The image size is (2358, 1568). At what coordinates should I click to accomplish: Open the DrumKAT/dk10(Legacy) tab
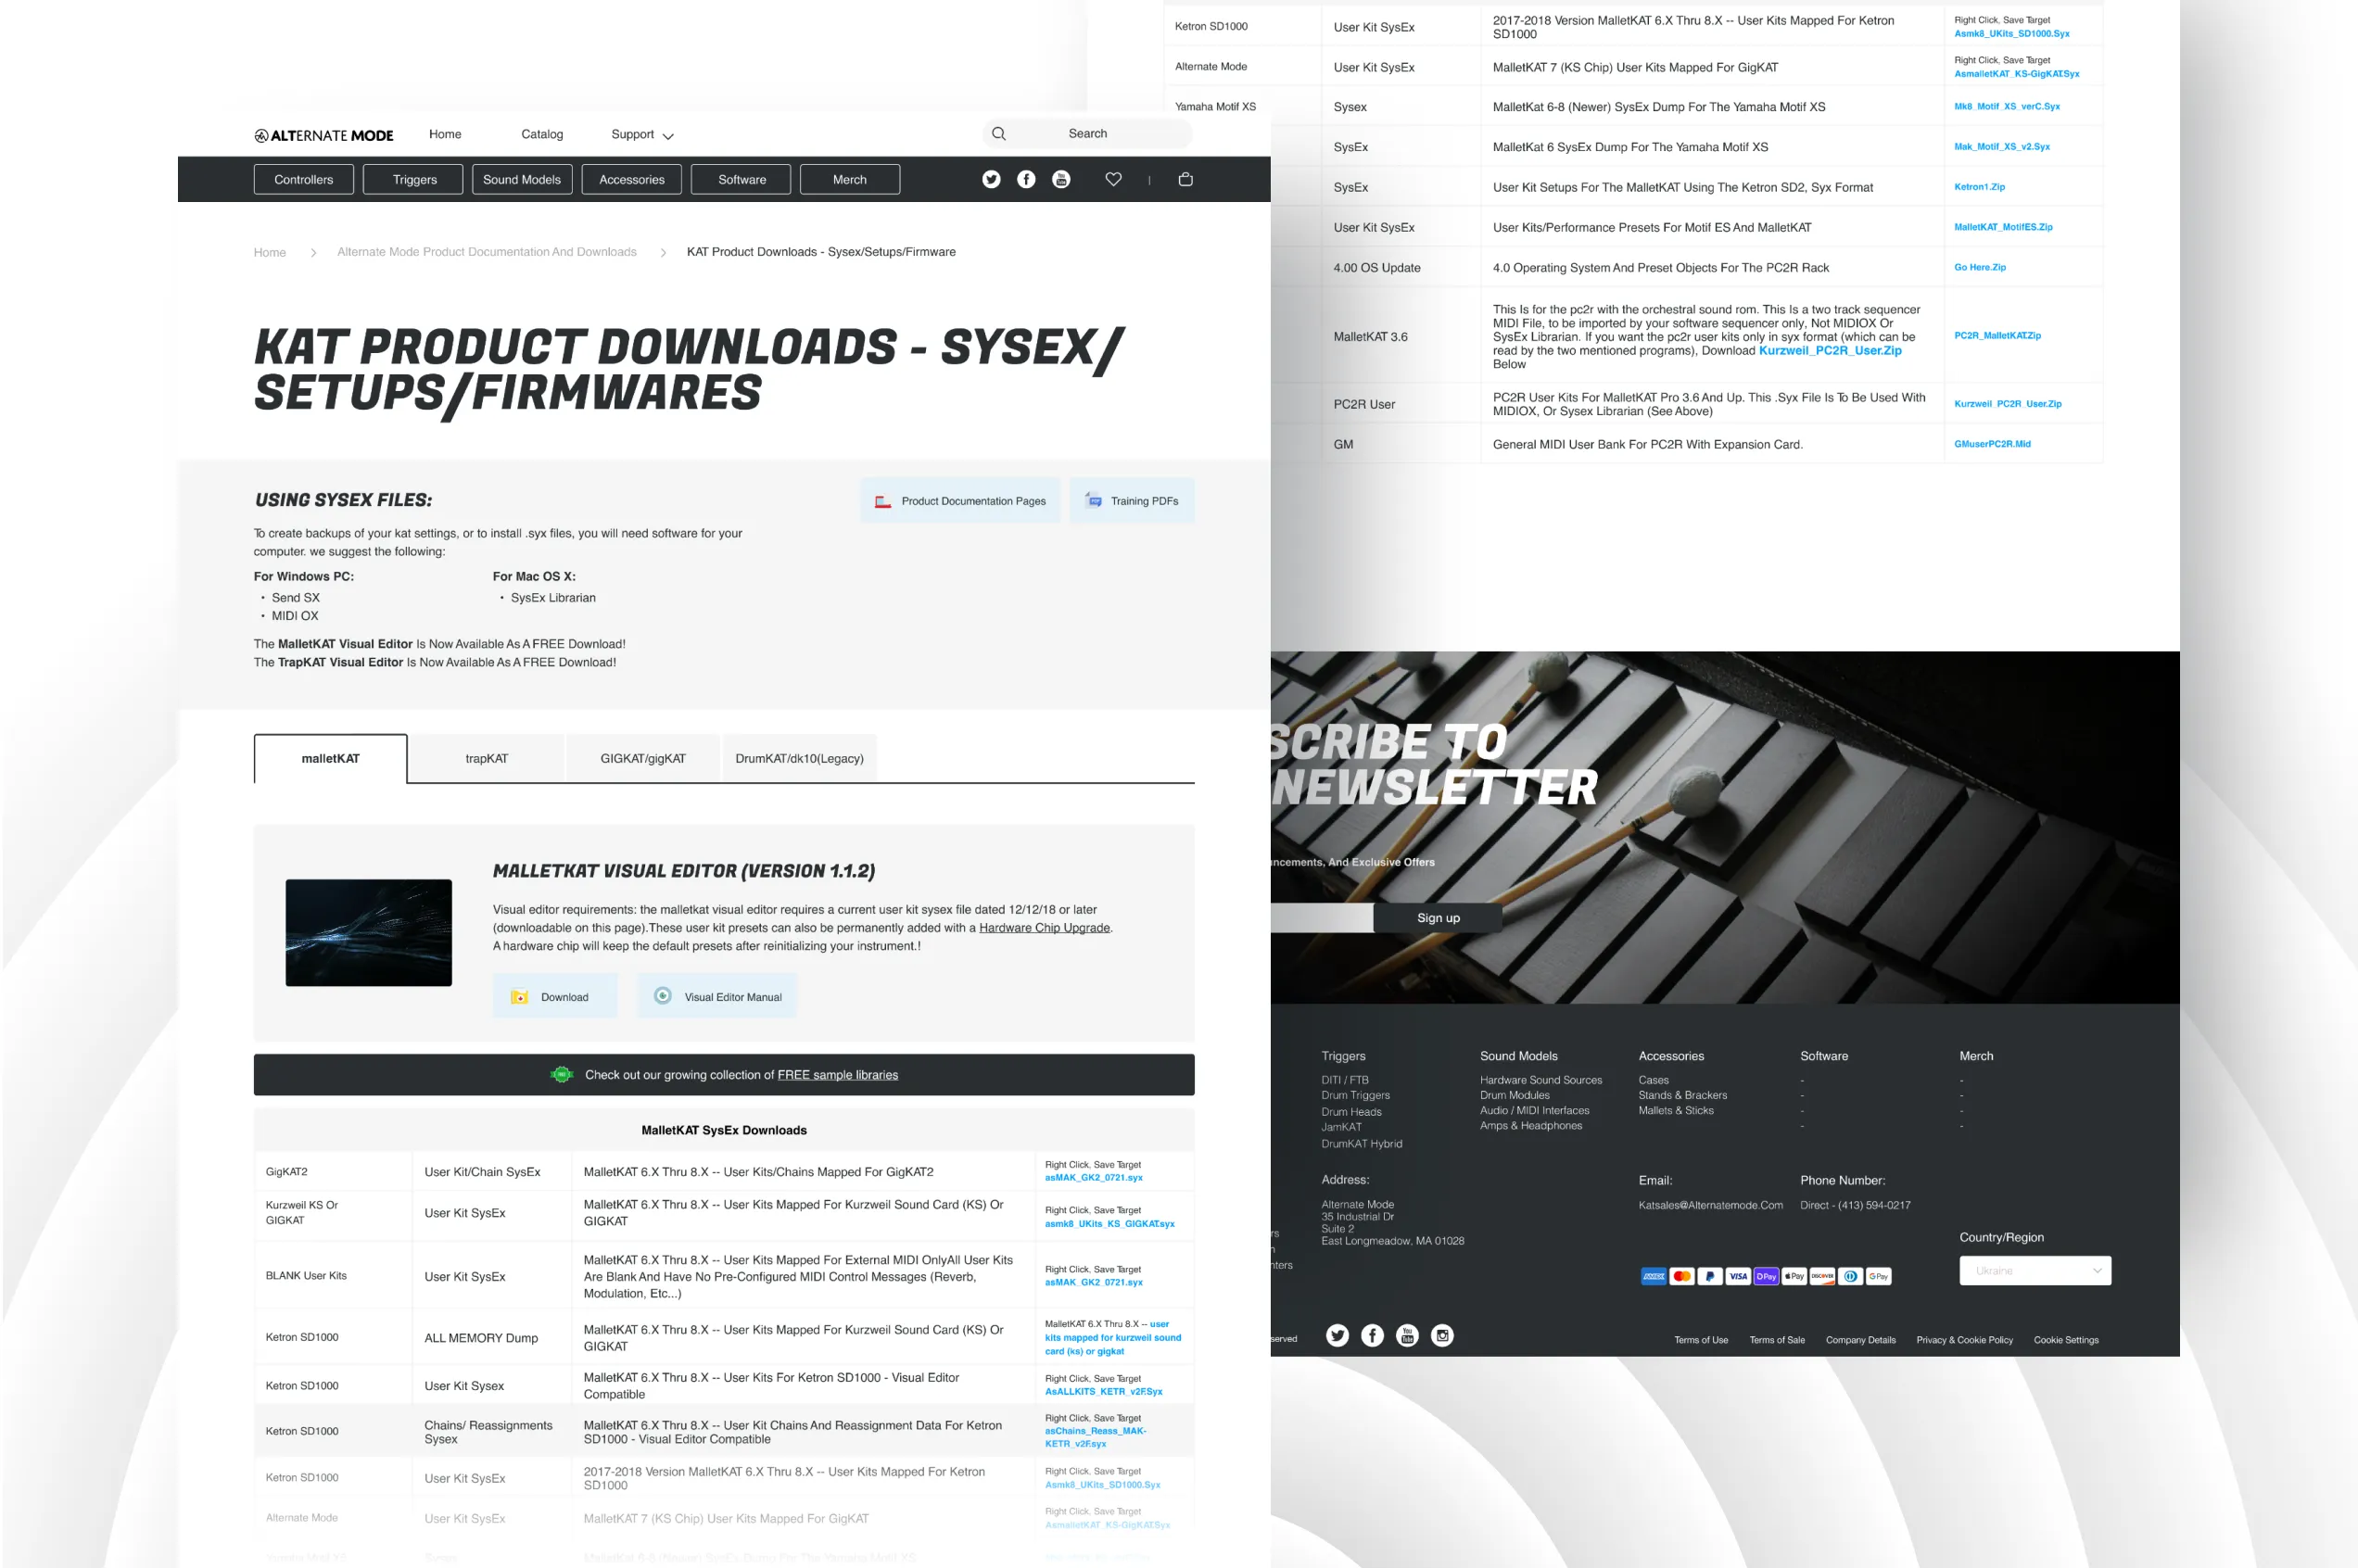point(799,758)
